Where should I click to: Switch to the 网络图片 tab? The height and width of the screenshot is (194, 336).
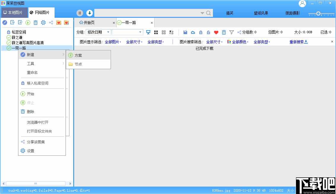(x=42, y=12)
